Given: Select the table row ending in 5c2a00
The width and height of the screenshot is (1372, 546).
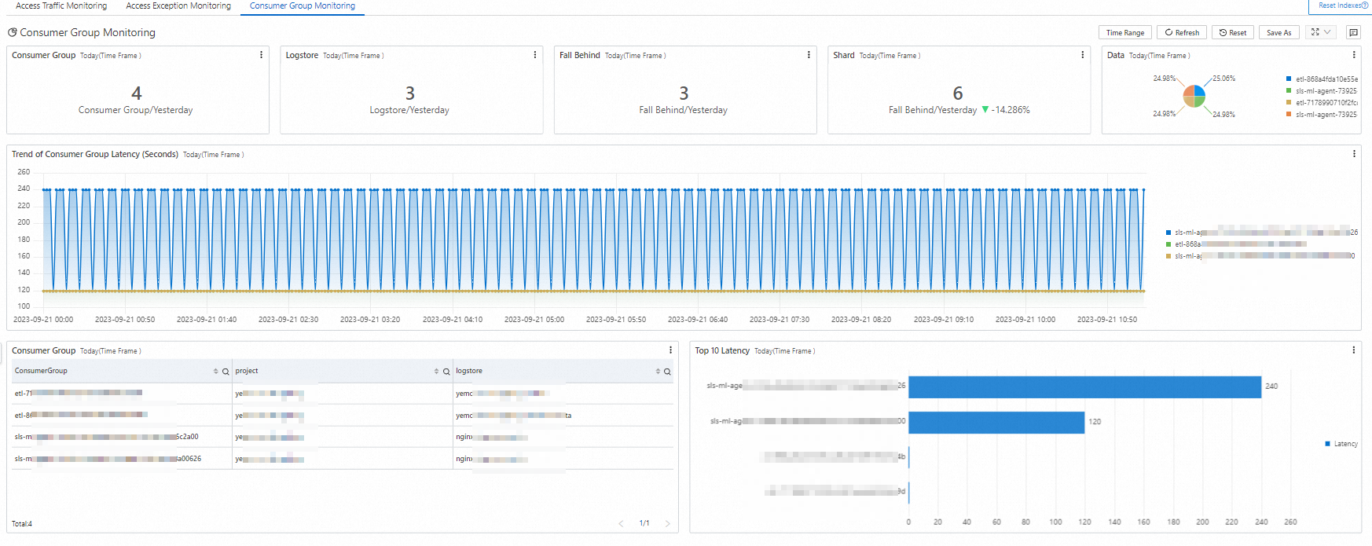Looking at the screenshot, I should pos(343,437).
